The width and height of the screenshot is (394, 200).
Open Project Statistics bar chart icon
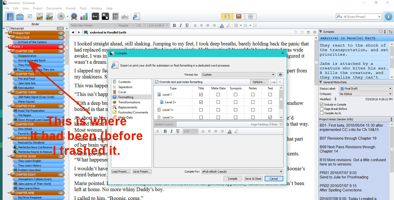click(x=84, y=16)
